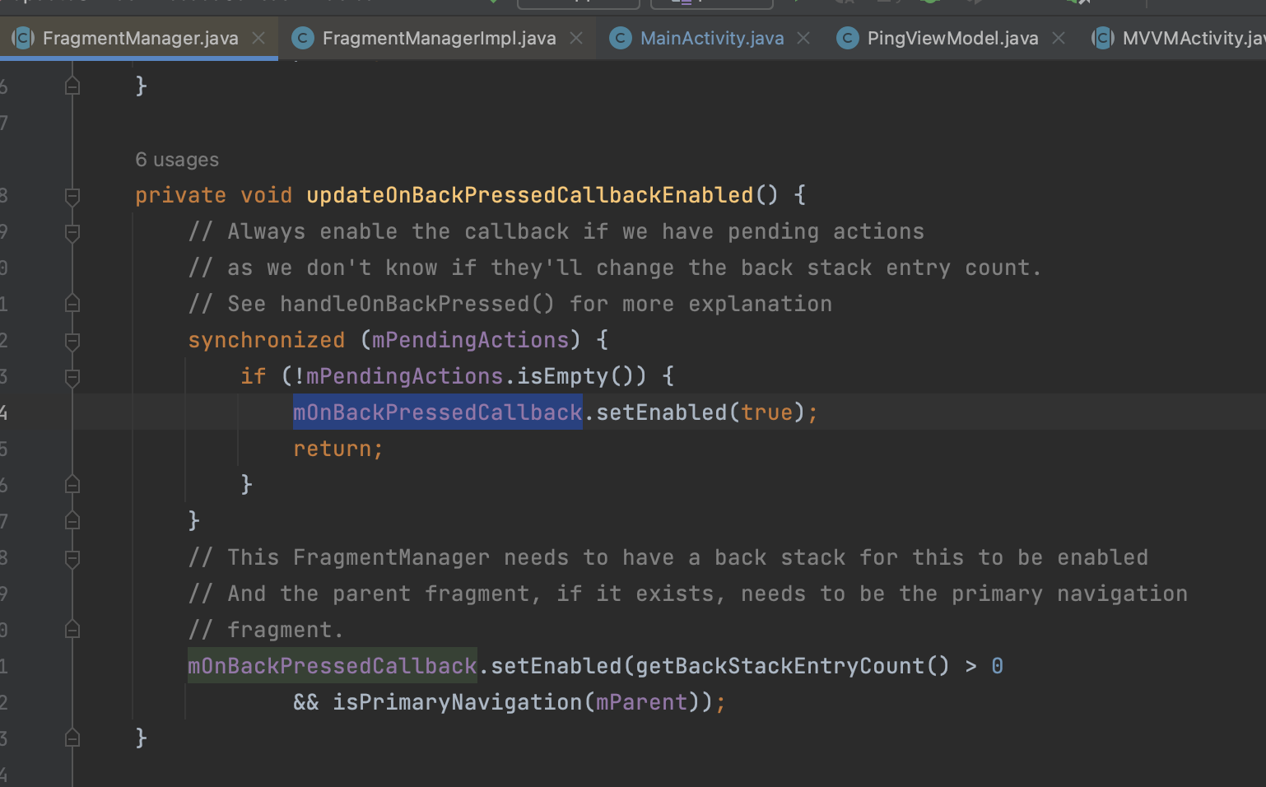This screenshot has height=787, width=1266.
Task: Click the class icon on PingViewModel.java tab
Action: point(847,37)
